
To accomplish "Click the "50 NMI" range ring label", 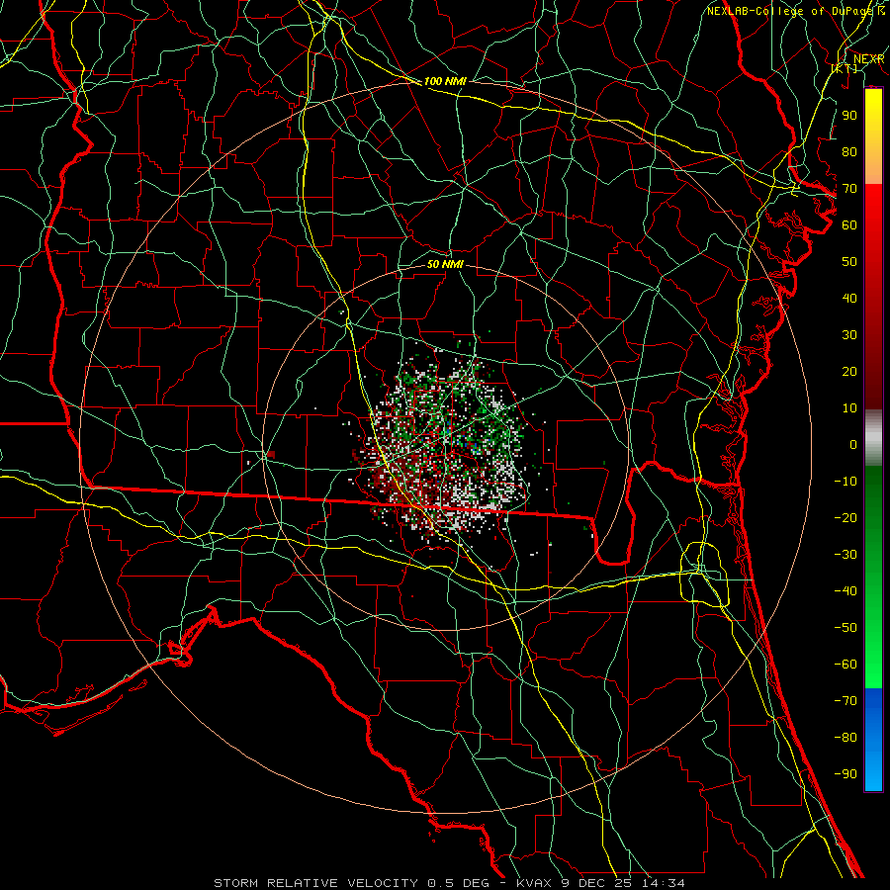I will pyautogui.click(x=445, y=264).
